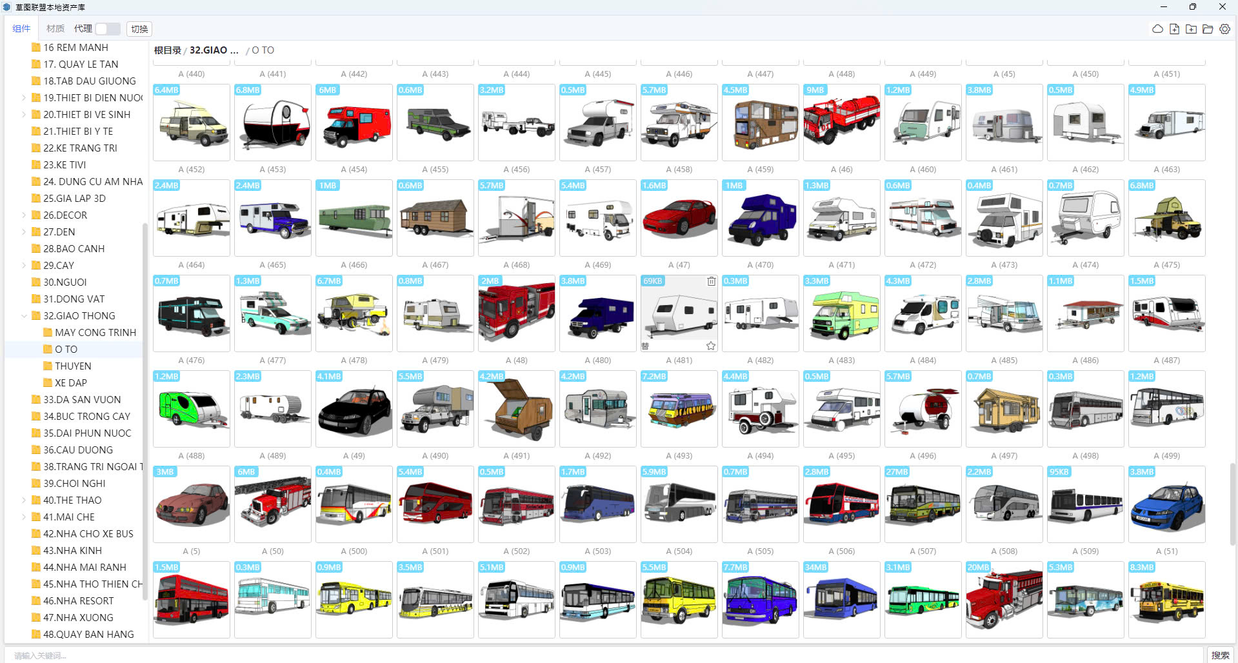This screenshot has width=1238, height=663.
Task: Open the XE DAP subfolder
Action: tap(71, 383)
